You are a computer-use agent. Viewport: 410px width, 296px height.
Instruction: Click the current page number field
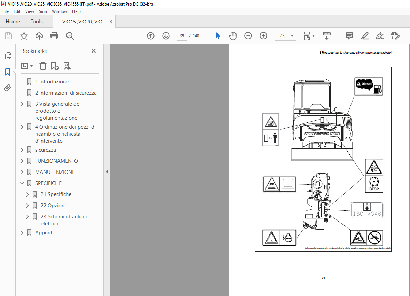[x=182, y=36]
